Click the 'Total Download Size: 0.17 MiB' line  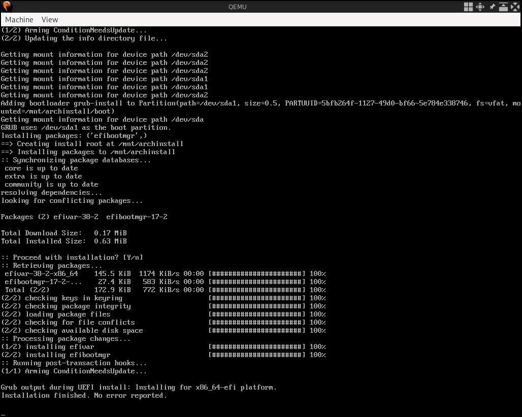point(63,233)
